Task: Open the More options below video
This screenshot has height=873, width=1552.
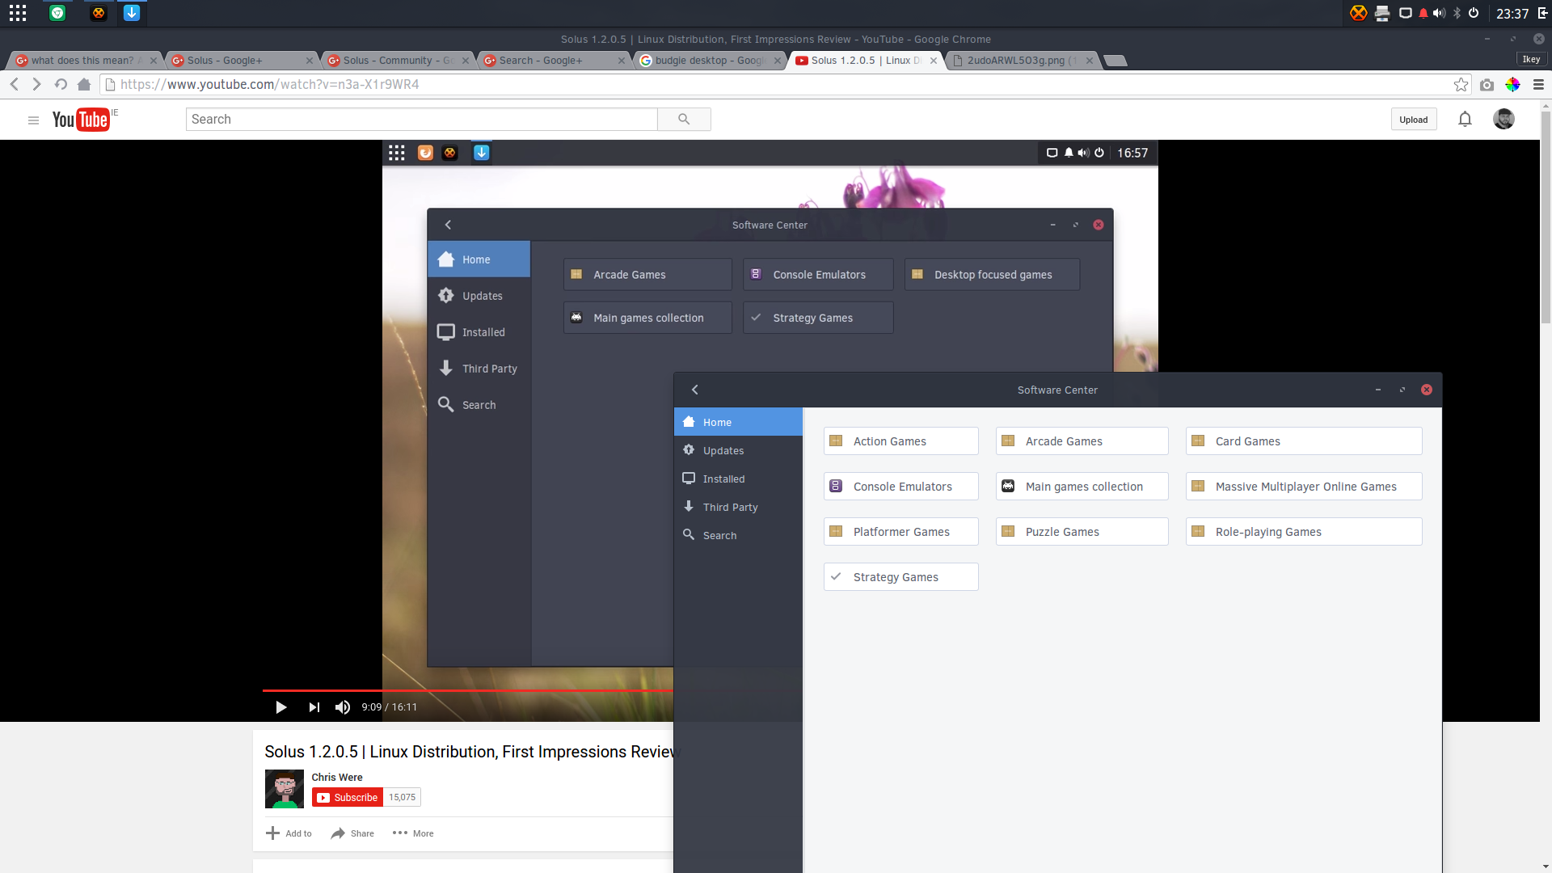Action: point(413,833)
